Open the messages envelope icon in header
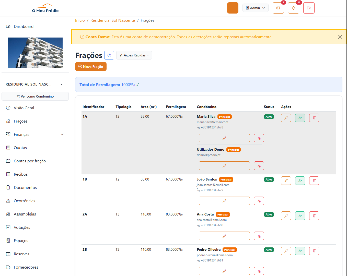 [278, 8]
